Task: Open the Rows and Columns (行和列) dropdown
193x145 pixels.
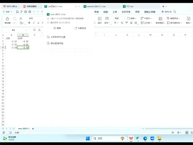Action: tap(146, 18)
